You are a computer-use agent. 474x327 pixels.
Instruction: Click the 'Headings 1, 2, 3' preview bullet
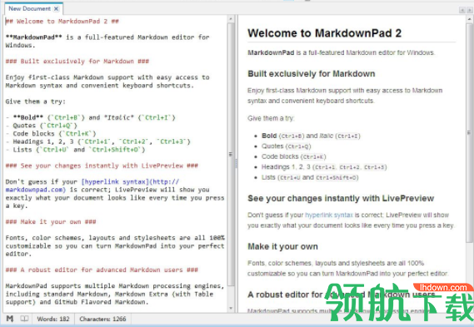tap(324, 167)
